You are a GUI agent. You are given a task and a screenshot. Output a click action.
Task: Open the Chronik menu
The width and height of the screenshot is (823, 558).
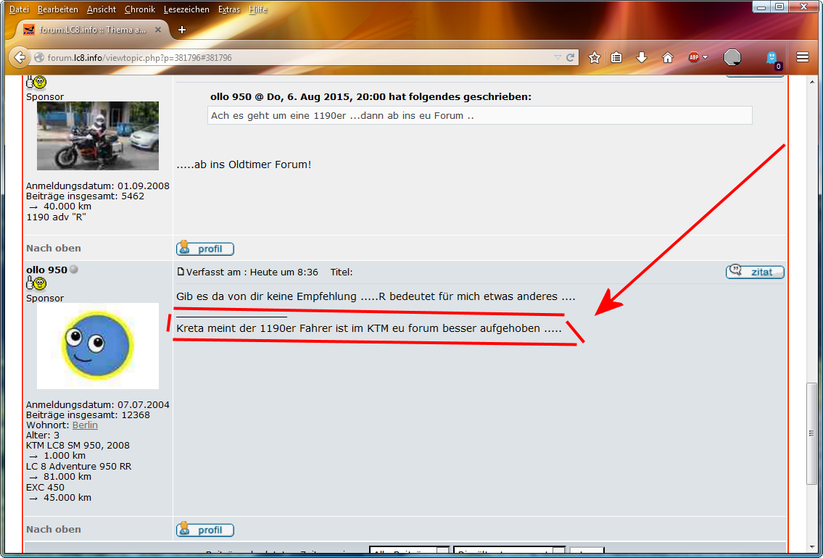click(x=139, y=9)
